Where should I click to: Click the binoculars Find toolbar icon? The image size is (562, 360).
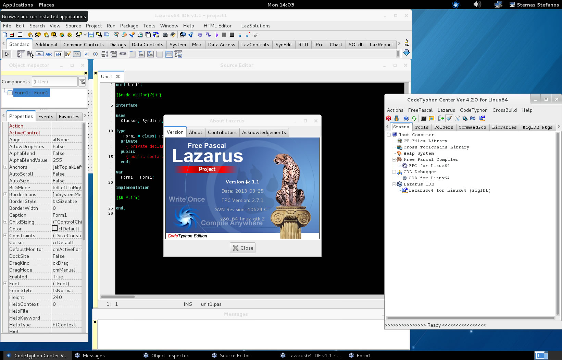click(165, 35)
